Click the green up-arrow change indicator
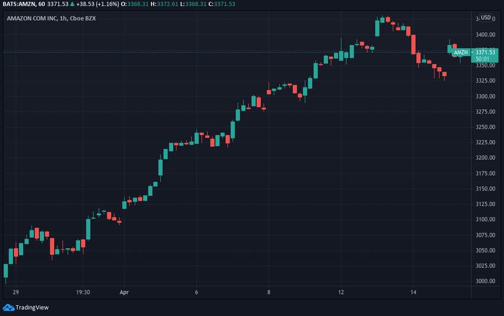 pyautogui.click(x=72, y=4)
